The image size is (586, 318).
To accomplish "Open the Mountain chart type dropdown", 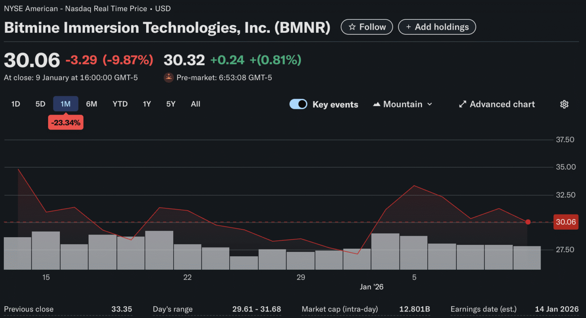I will point(402,104).
